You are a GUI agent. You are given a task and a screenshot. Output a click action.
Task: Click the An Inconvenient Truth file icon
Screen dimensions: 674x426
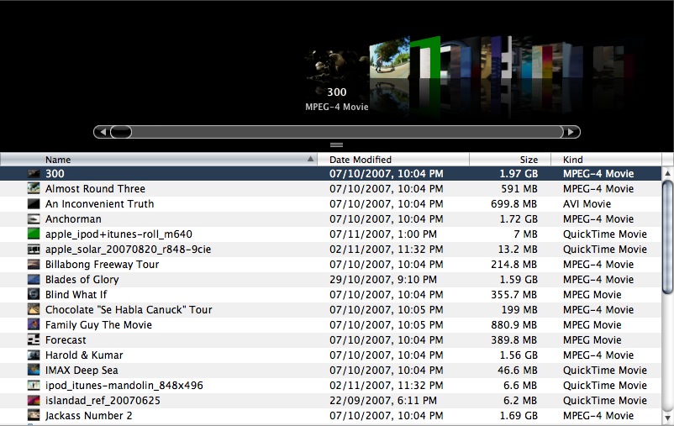(x=34, y=204)
